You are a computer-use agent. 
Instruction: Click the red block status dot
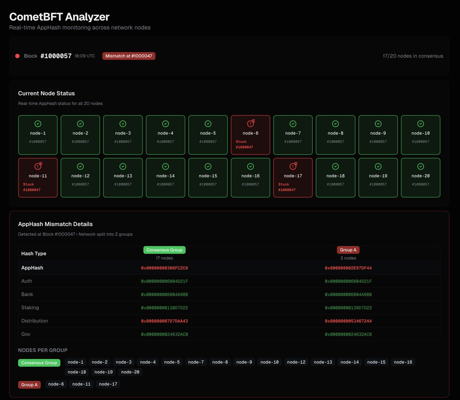click(x=17, y=56)
